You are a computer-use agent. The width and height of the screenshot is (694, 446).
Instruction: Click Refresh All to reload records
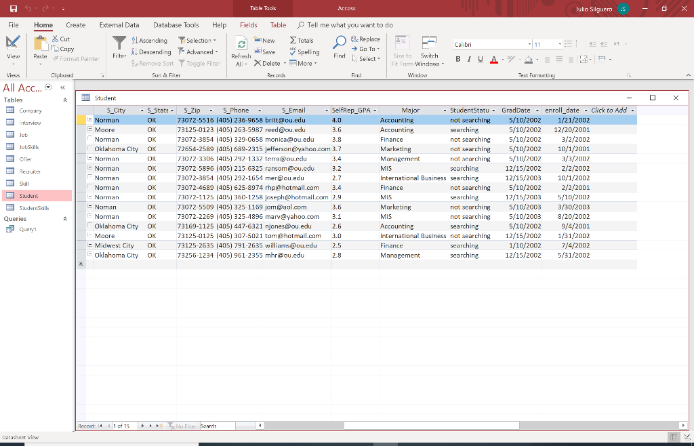(x=241, y=48)
